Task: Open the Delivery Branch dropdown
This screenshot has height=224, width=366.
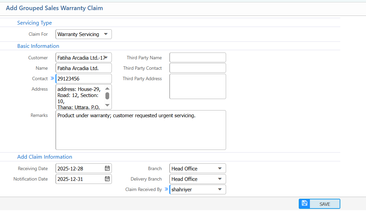Action: (220, 179)
